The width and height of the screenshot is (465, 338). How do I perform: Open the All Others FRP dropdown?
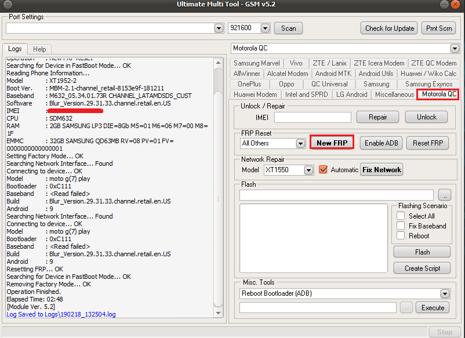(x=300, y=144)
